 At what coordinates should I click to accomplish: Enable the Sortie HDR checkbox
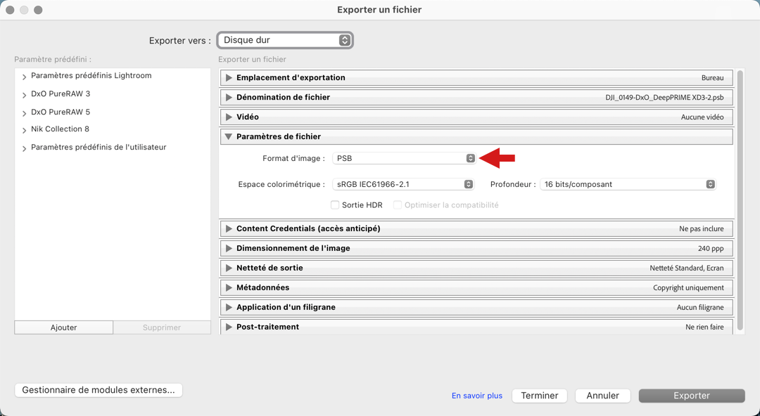point(335,205)
